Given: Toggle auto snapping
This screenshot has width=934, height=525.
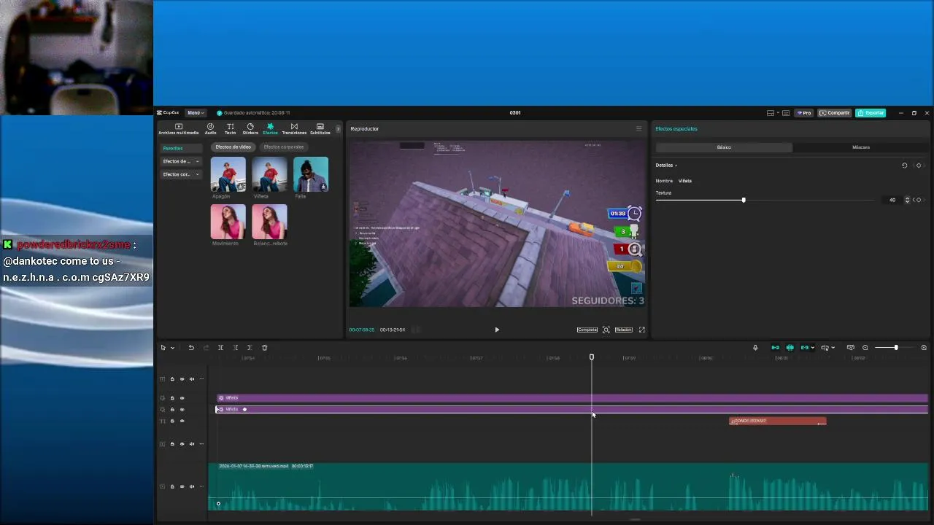Looking at the screenshot, I should (790, 348).
